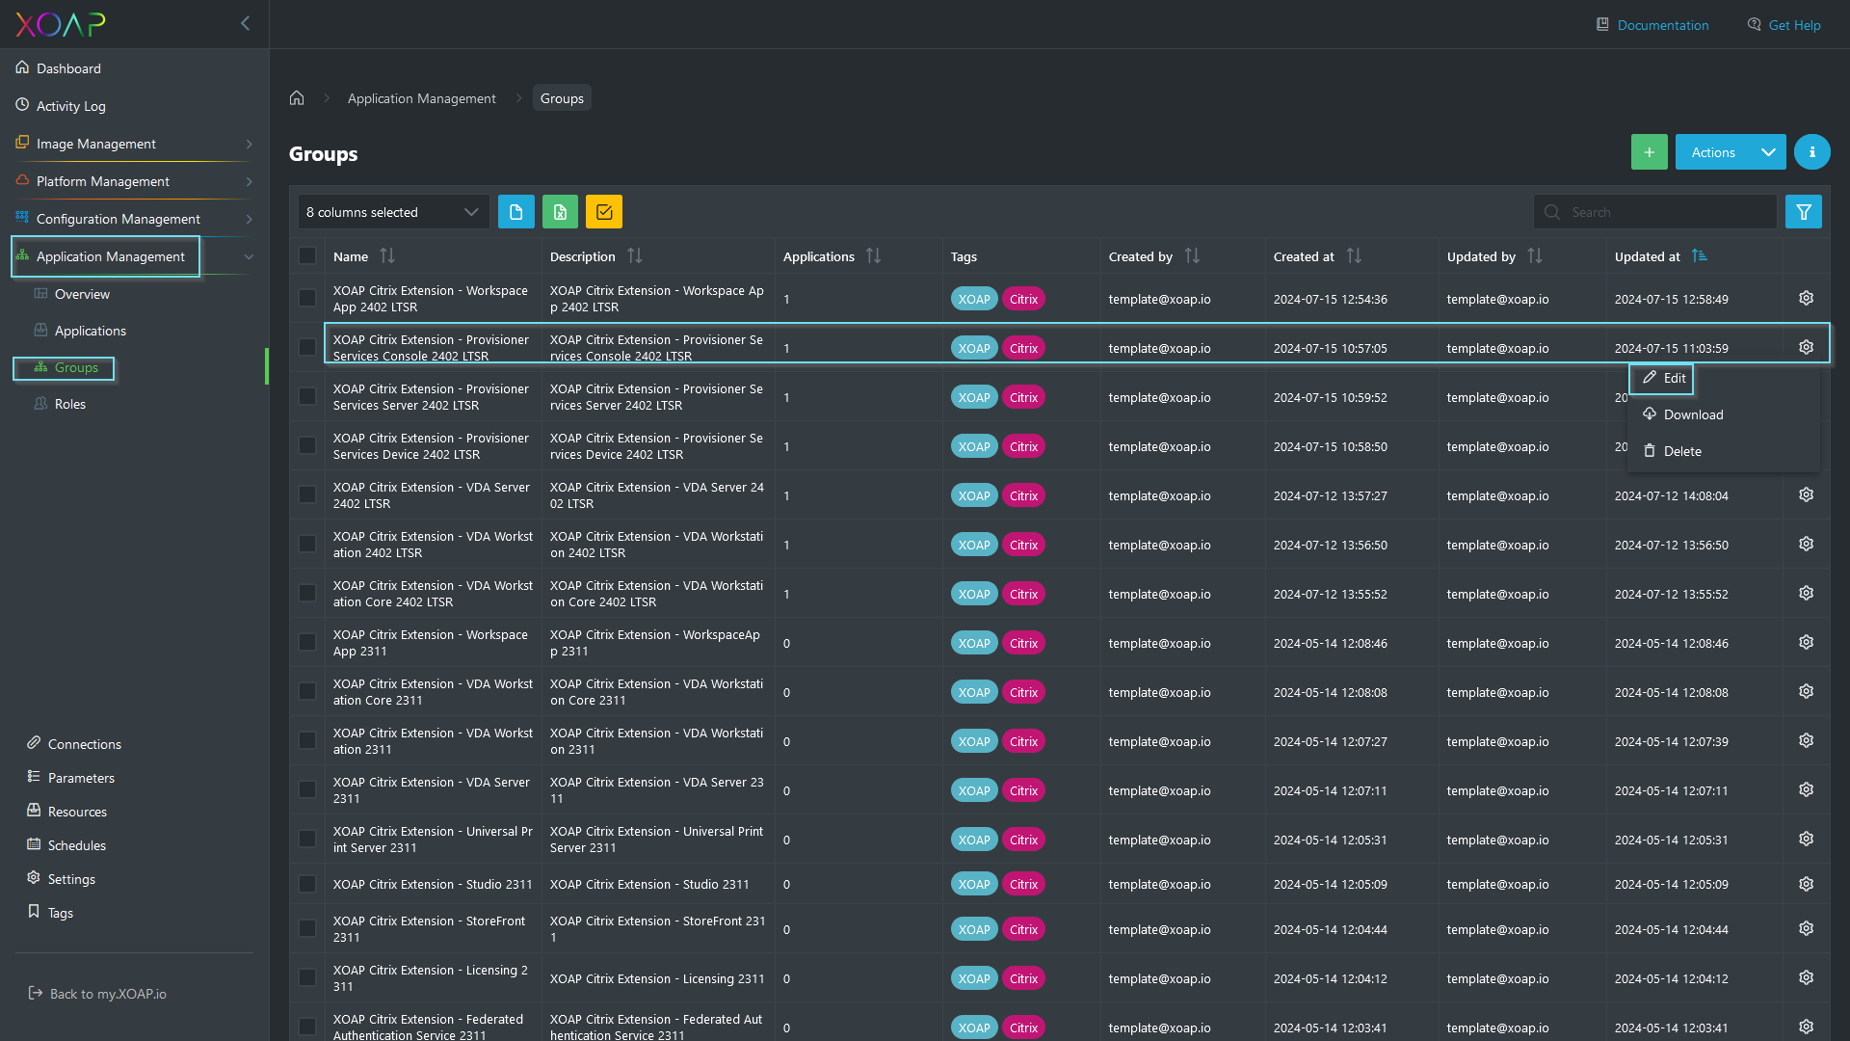Check VDA Server 2402 LTSR row checkbox

(307, 494)
